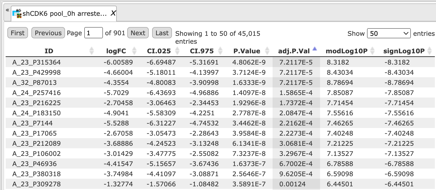
Task: Click CI.025 value -6.43693
Action: (161, 93)
